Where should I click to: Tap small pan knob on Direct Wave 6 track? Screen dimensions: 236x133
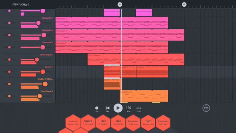point(9,59)
